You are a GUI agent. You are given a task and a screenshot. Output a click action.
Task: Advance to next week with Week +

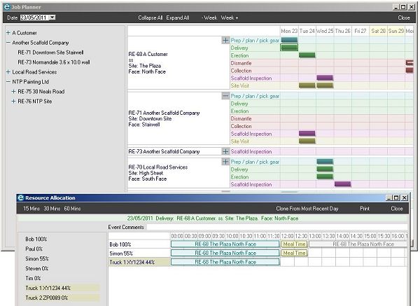[230, 17]
